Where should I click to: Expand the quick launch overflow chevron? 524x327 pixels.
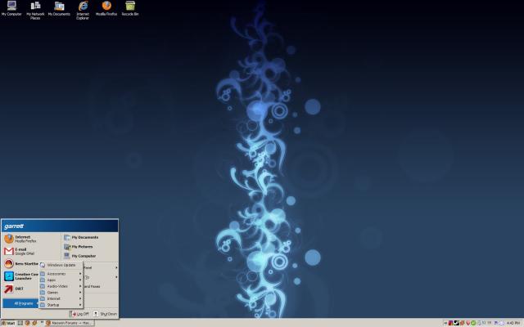(x=42, y=323)
